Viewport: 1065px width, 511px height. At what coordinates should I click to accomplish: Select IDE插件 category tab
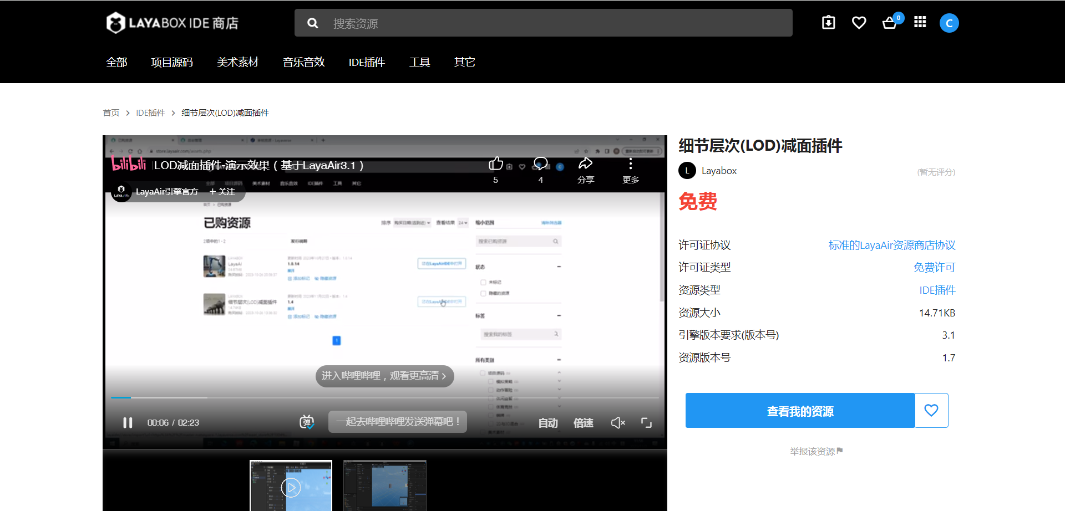pos(367,62)
